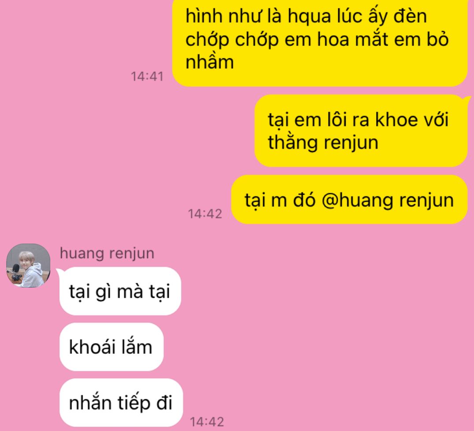Select message 'tại em lôi ra khoe'
474x431 pixels.
pyautogui.click(x=361, y=131)
